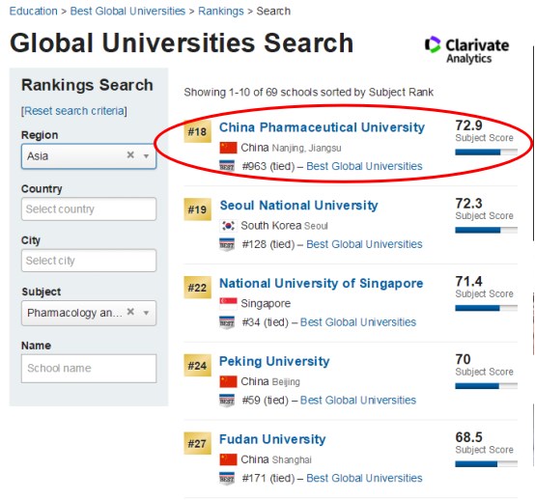Image resolution: width=535 pixels, height=500 pixels.
Task: Click the Select country field
Action: 89,208
